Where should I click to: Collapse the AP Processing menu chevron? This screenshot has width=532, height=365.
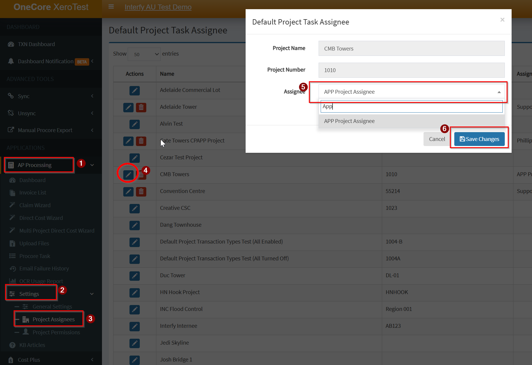[92, 165]
